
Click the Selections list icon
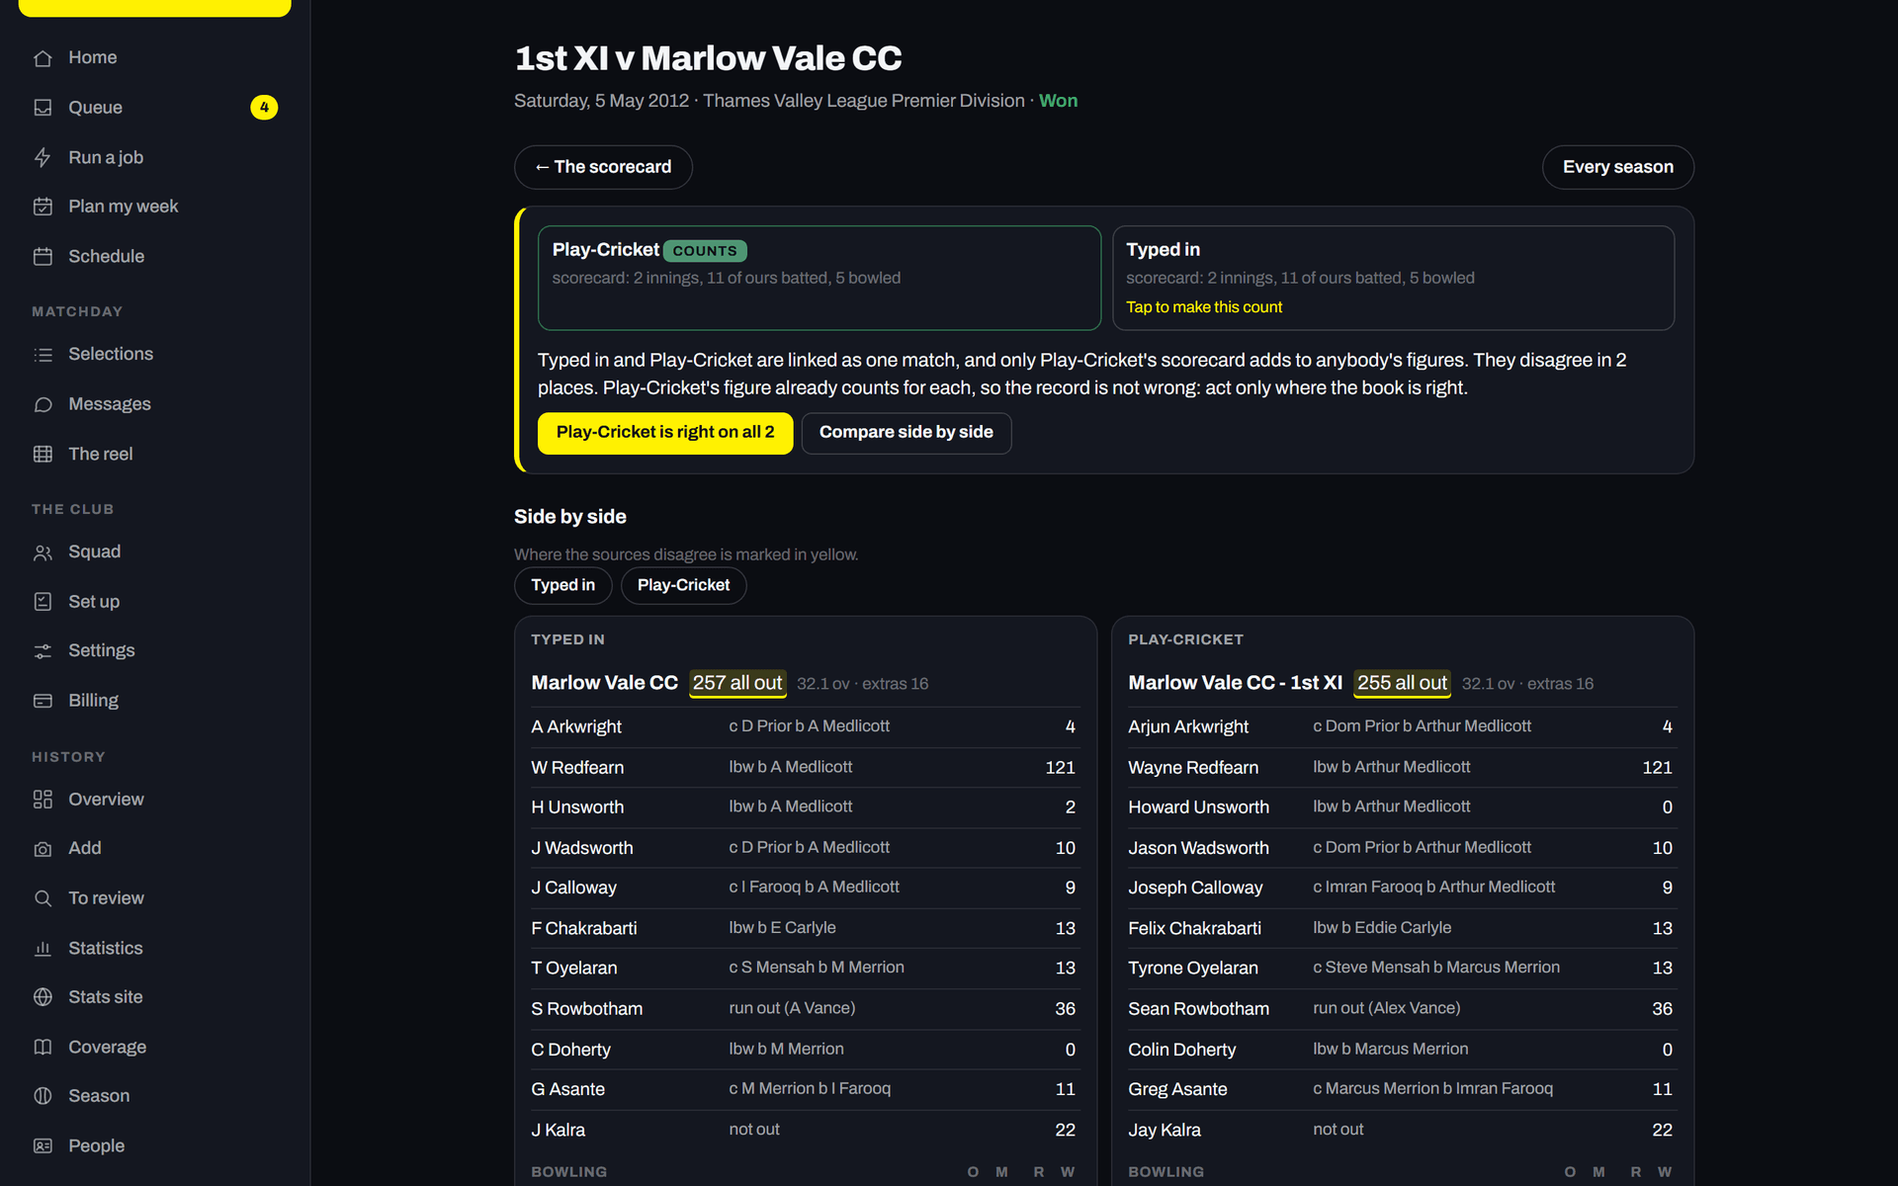(x=43, y=354)
